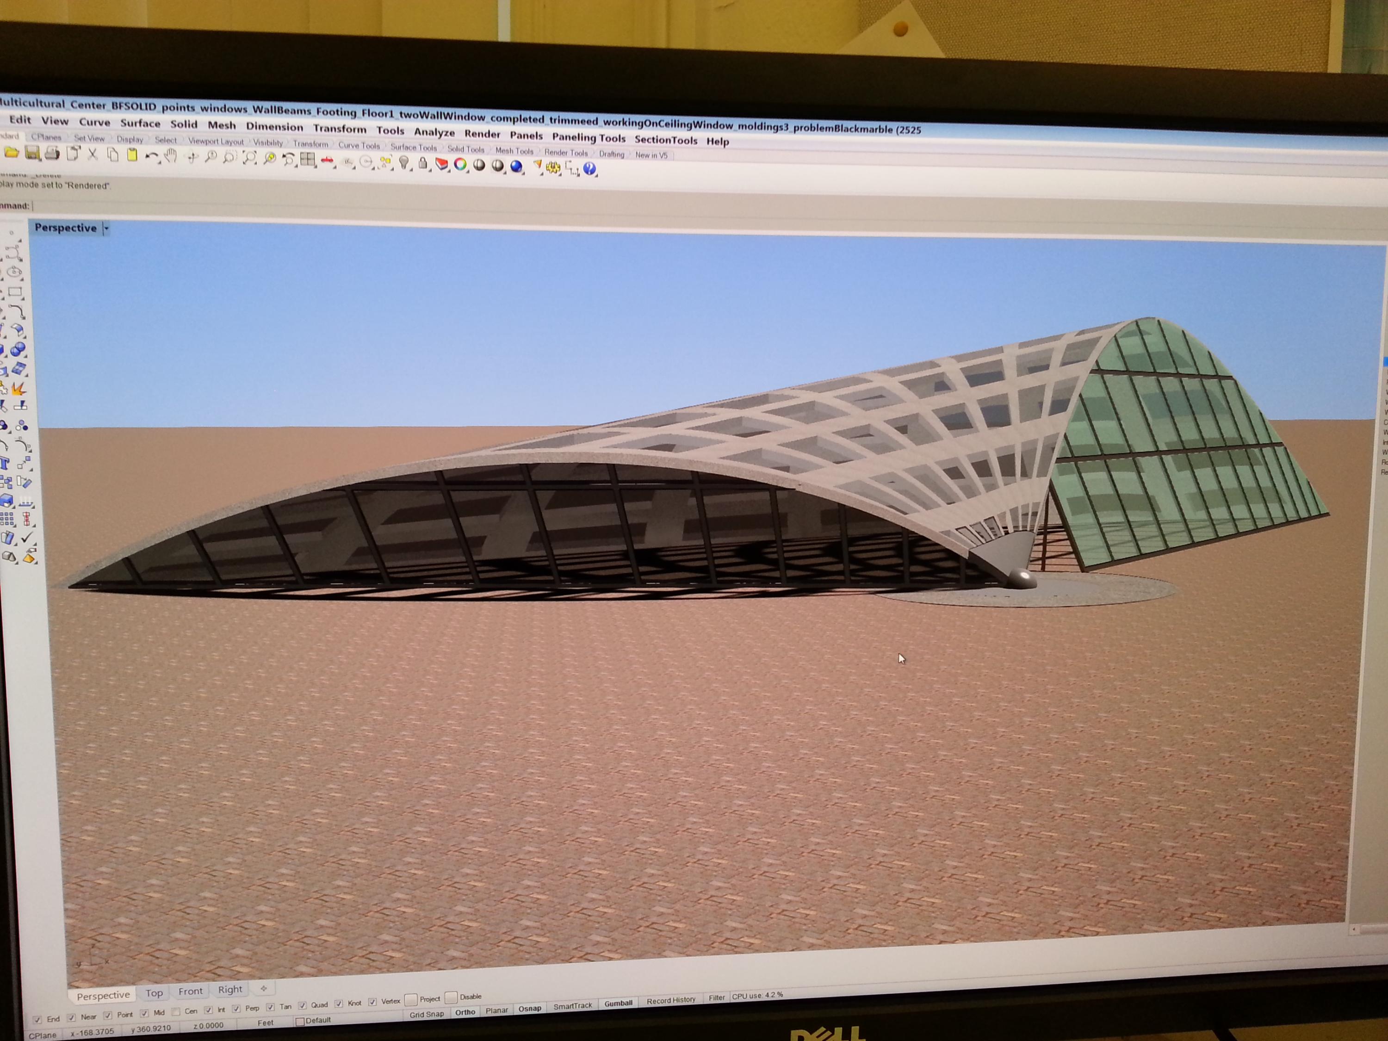This screenshot has width=1388, height=1041.
Task: Open the Paneling Tools menu
Action: 589,137
